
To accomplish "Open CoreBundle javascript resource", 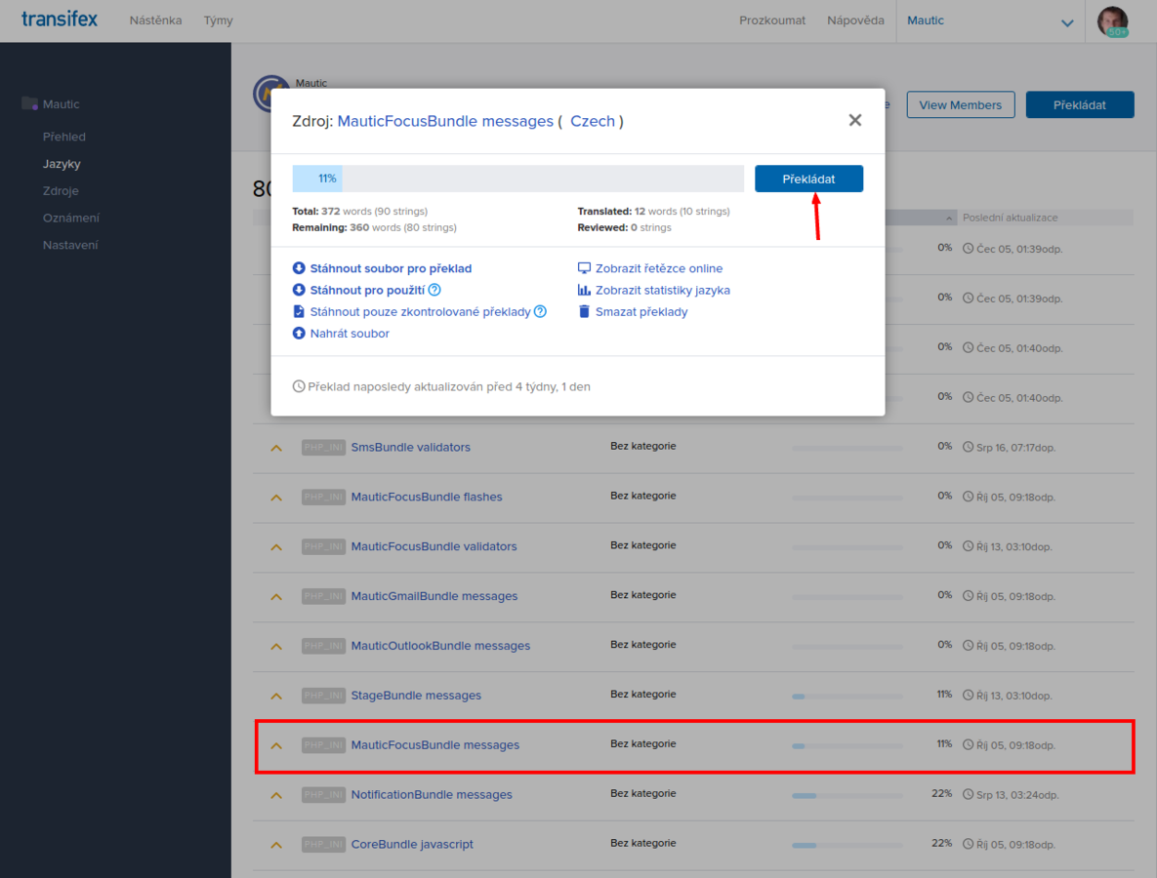I will (412, 844).
